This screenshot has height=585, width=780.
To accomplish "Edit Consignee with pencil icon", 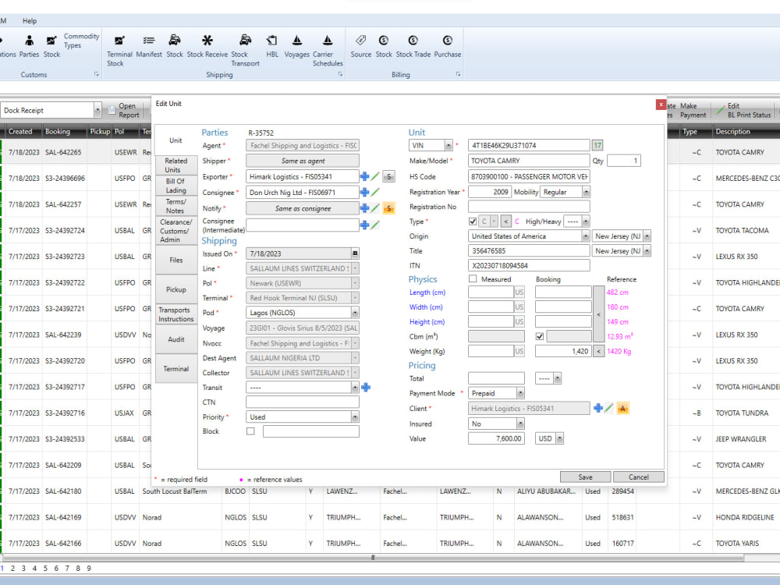I will pyautogui.click(x=376, y=193).
